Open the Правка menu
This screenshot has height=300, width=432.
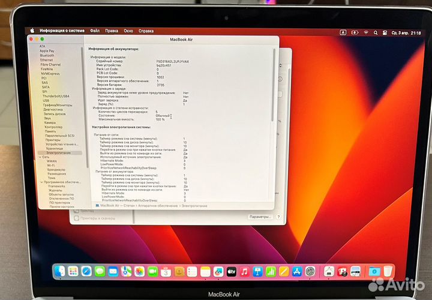click(112, 31)
